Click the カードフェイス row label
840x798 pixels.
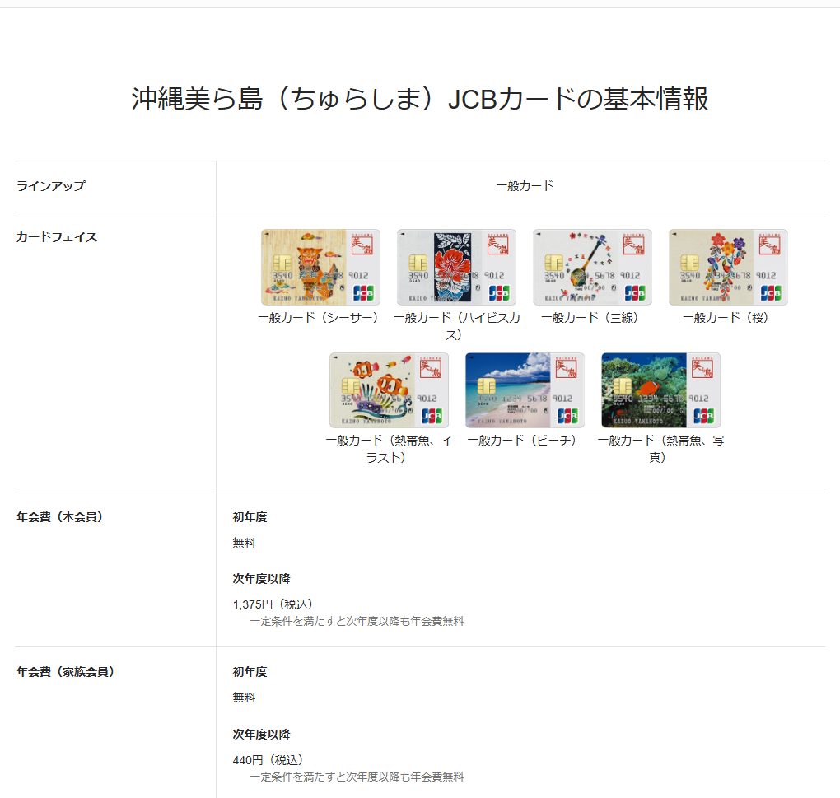pos(57,237)
